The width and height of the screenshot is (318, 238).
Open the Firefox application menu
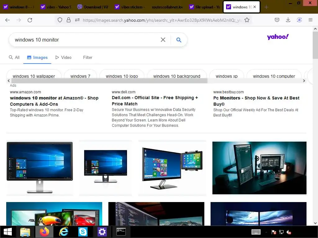pos(310,20)
